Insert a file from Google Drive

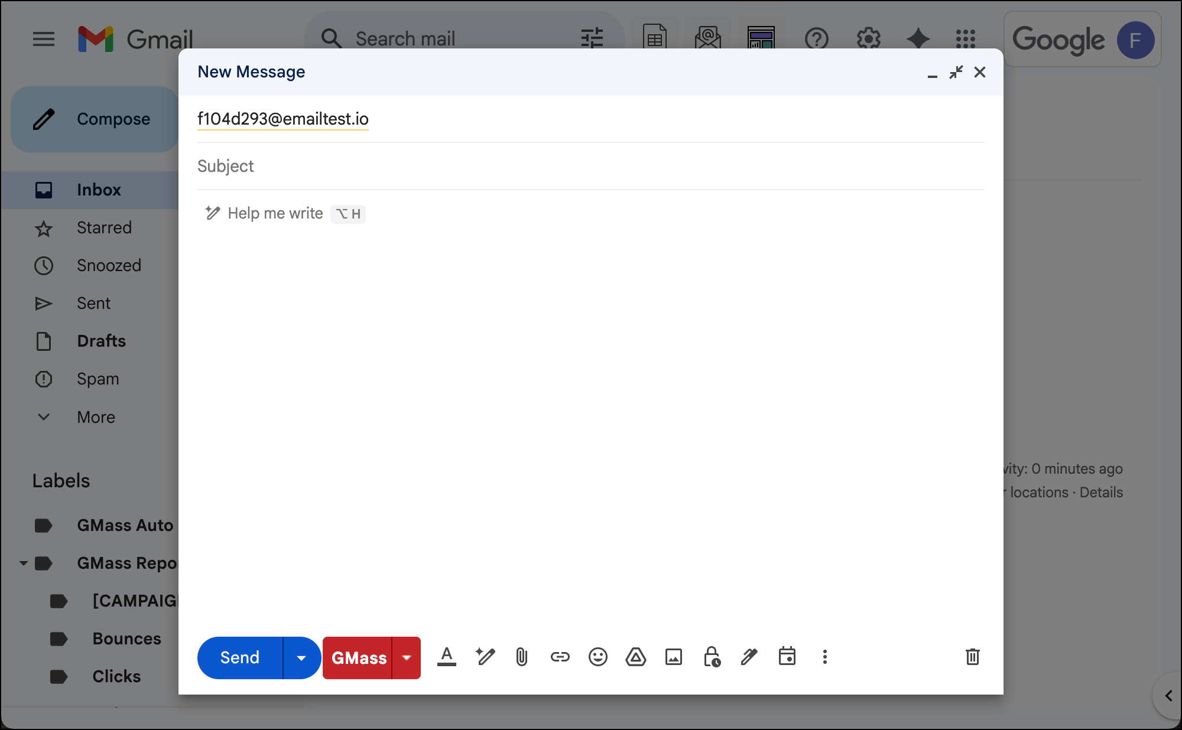click(x=635, y=657)
